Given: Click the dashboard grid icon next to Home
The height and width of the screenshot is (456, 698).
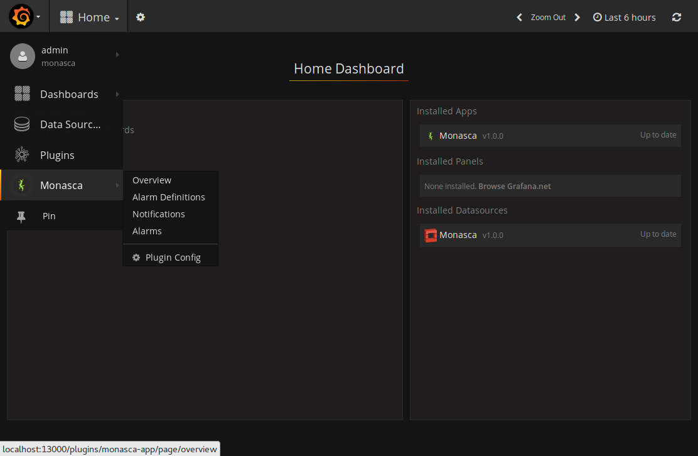Looking at the screenshot, I should click(x=67, y=17).
